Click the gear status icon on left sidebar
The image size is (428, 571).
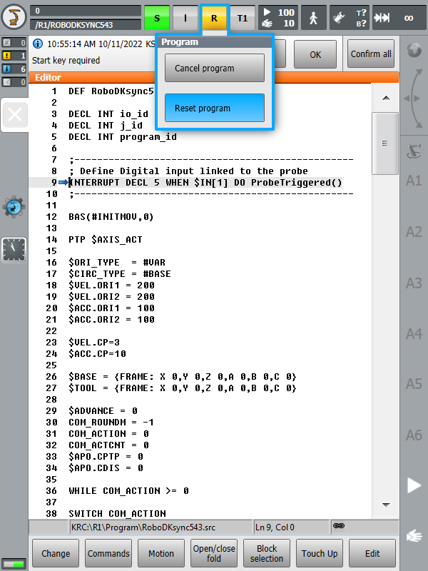pyautogui.click(x=14, y=207)
